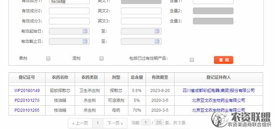Click the 农药类别 column header
Image resolution: width=275 pixels, height=129 pixels.
point(90,77)
